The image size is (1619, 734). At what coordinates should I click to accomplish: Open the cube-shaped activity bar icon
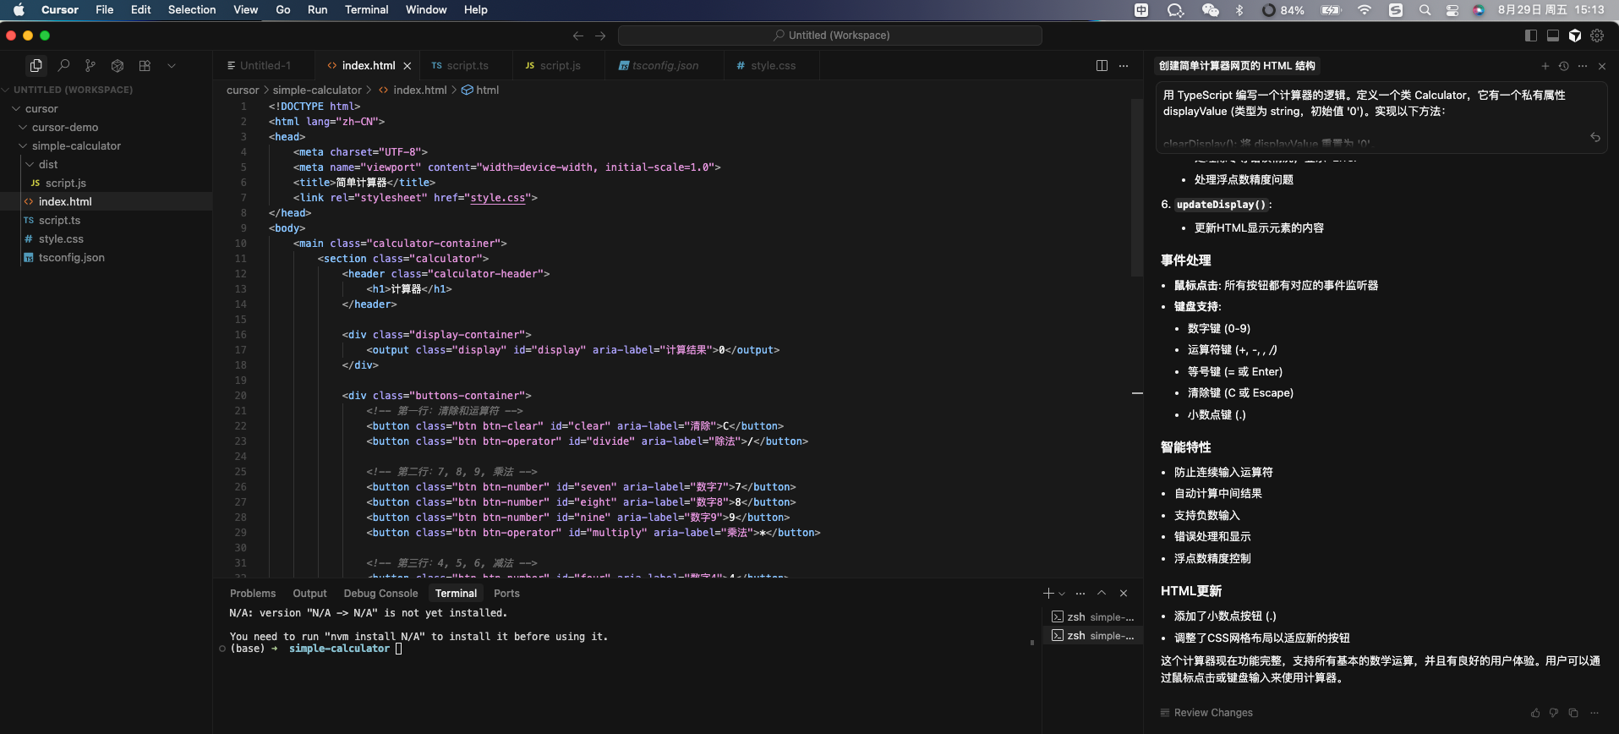(x=118, y=65)
